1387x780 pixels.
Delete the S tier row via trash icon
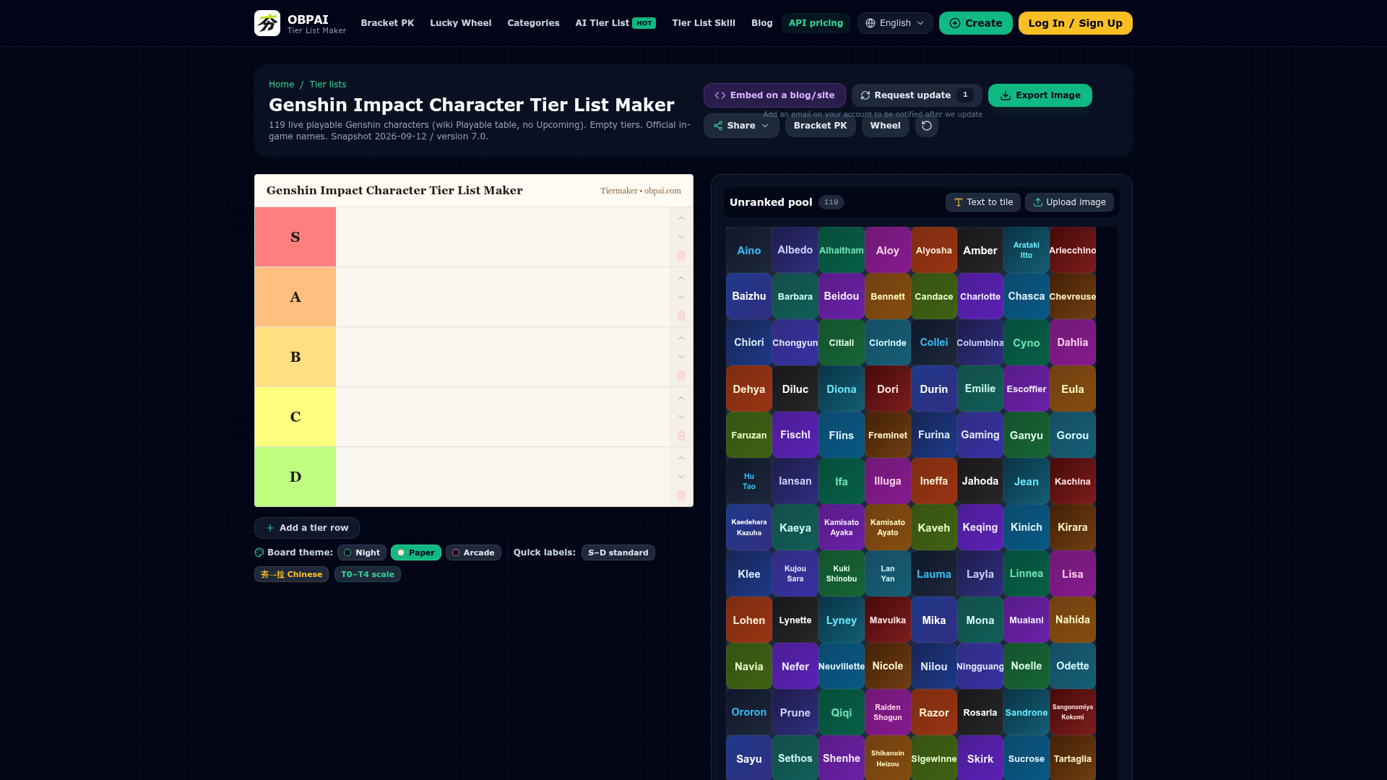(x=681, y=256)
